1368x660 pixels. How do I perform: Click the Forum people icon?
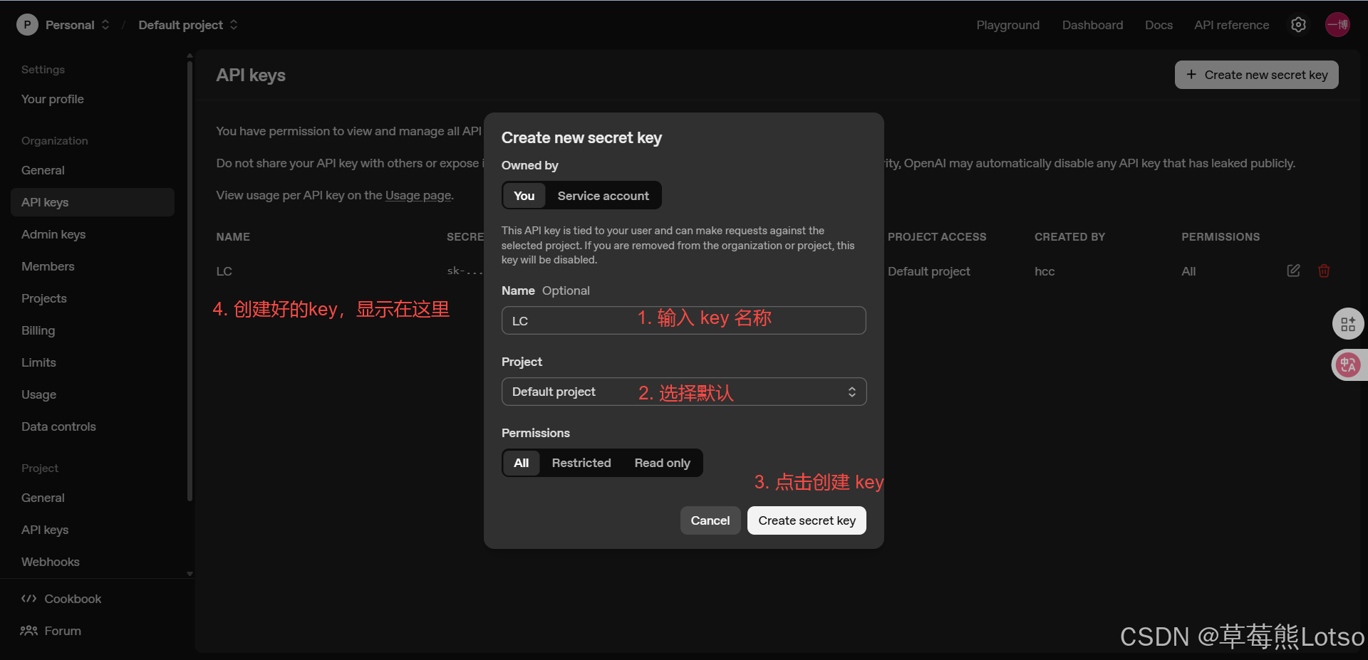[x=28, y=631]
